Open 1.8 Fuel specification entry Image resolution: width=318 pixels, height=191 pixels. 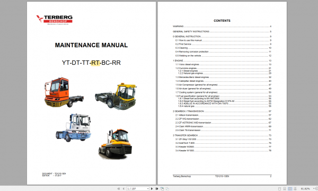pos(223,96)
